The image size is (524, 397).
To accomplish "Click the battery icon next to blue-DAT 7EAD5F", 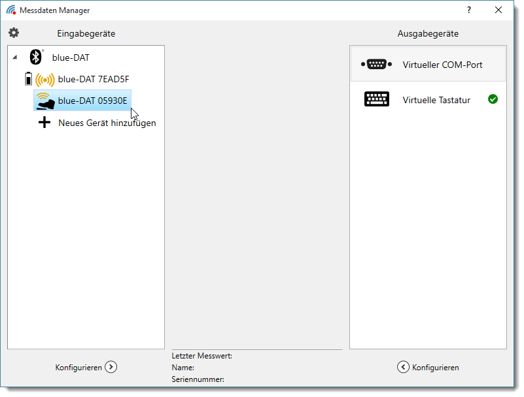I will click(28, 80).
